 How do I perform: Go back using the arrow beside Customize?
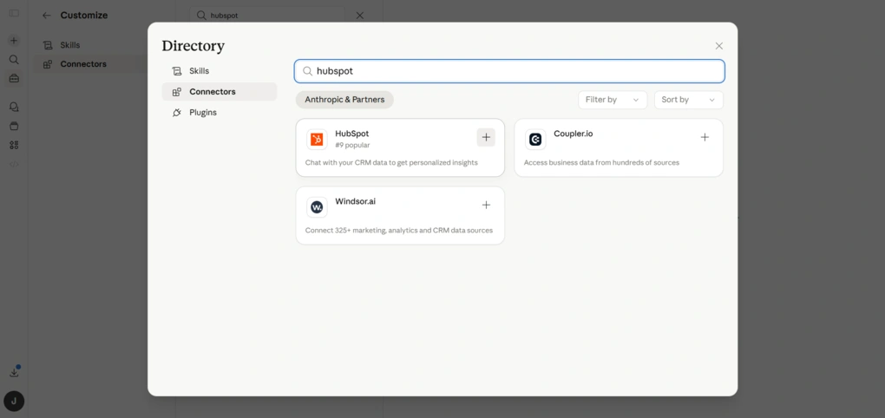tap(47, 16)
